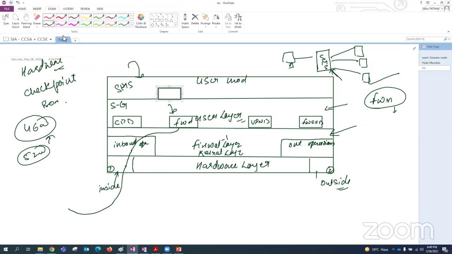Open page 'want. Gossans route'
452x254 pixels.
[435, 58]
